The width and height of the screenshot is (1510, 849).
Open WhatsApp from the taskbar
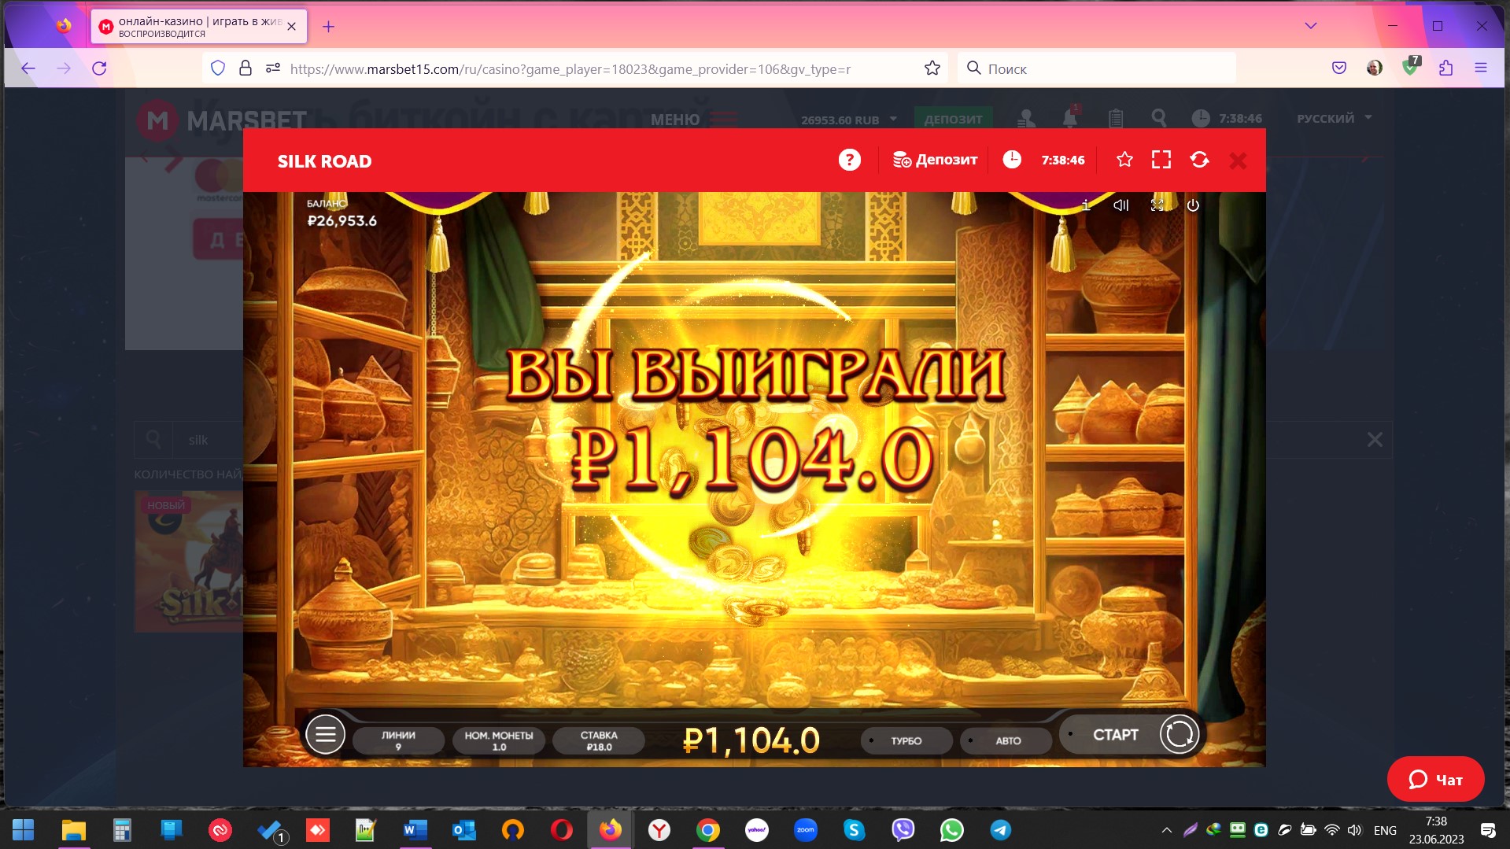951,829
